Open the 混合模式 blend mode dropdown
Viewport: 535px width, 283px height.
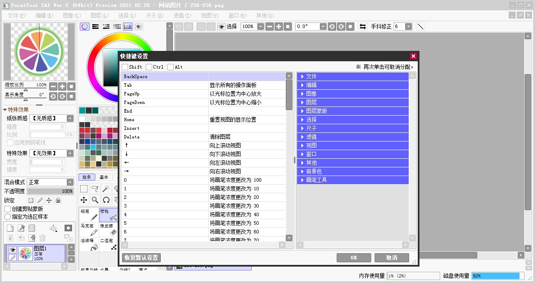(50, 182)
